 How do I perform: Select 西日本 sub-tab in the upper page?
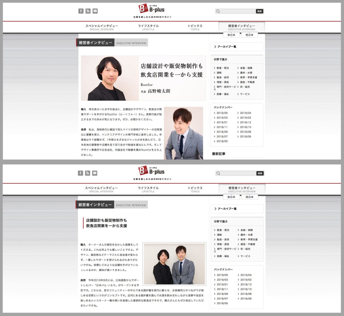(249, 35)
